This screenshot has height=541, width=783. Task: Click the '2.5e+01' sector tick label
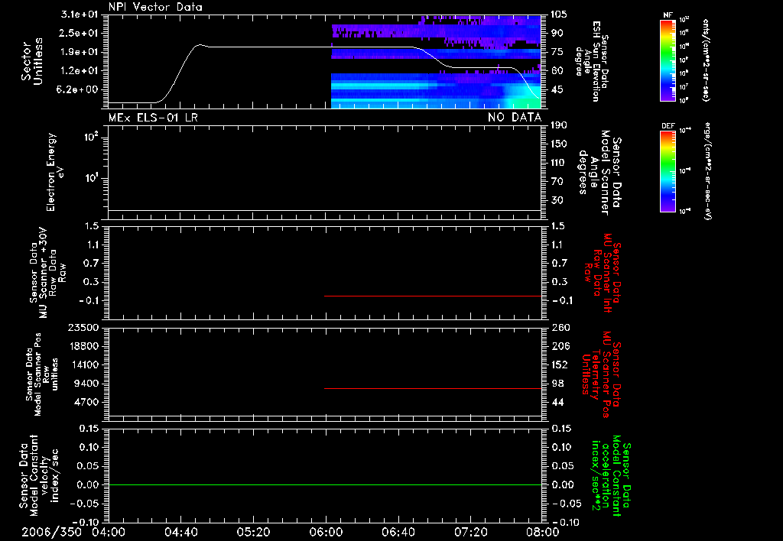[x=80, y=33]
